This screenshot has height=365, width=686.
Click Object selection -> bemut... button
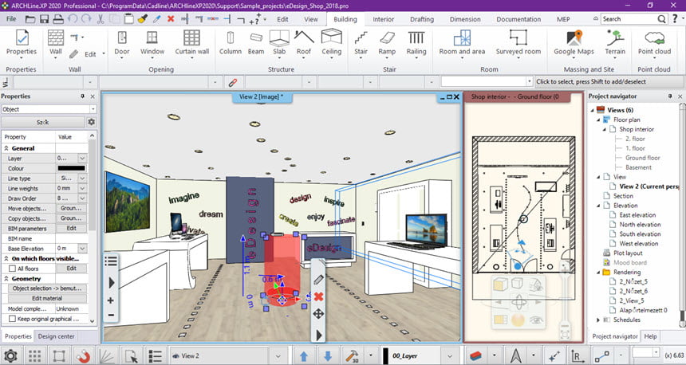(x=47, y=288)
